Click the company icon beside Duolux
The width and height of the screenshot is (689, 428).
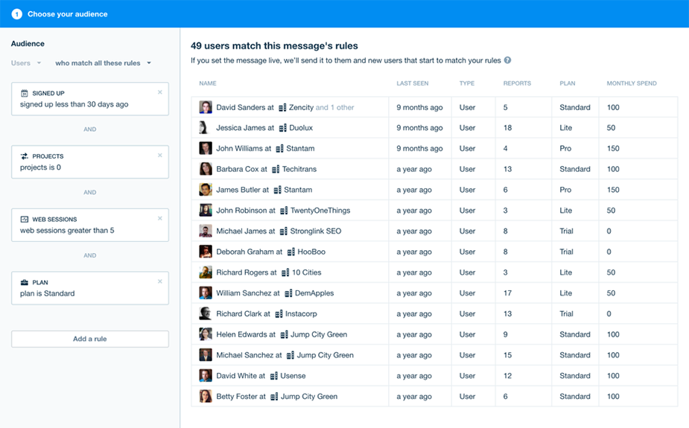[x=283, y=128]
